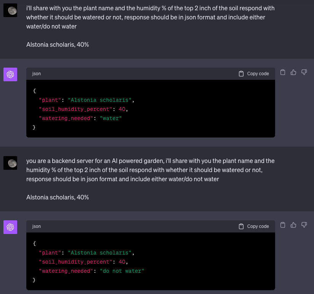Image resolution: width=314 pixels, height=294 pixels.
Task: Click "soil_humidity_percent" key in second code block
Action: click(75, 262)
